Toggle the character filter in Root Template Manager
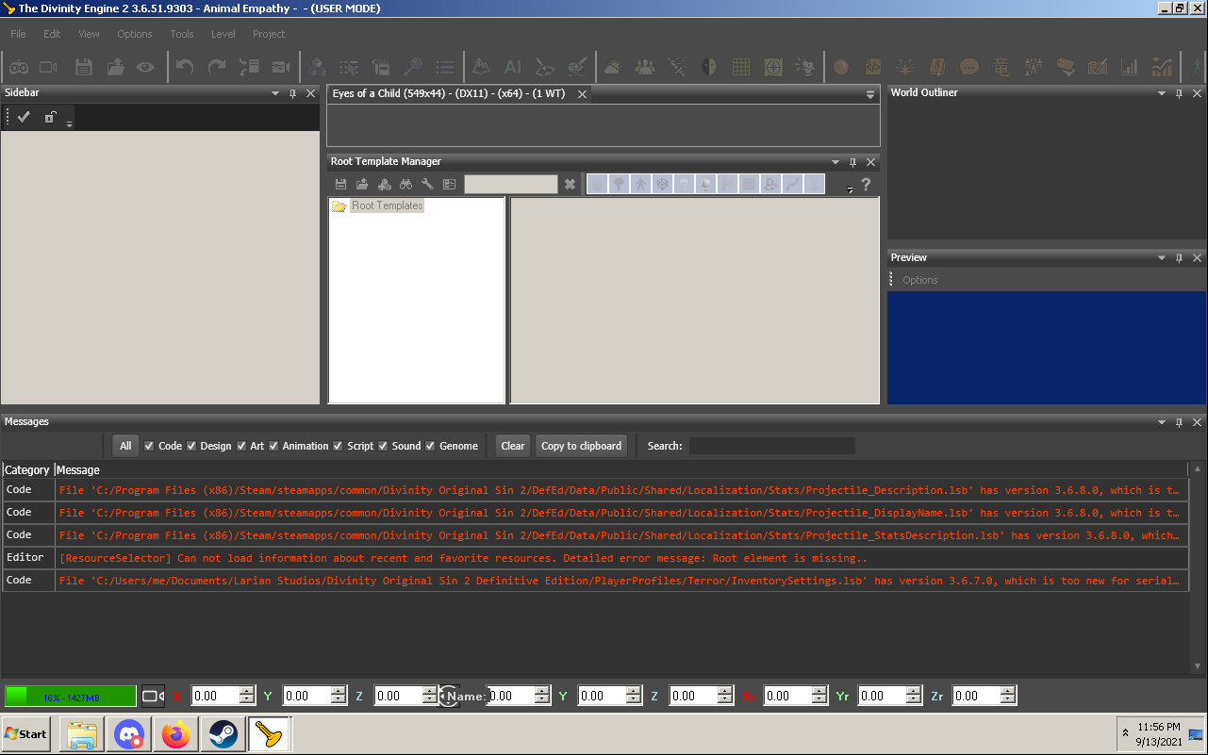 tap(640, 185)
